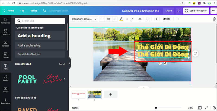This screenshot has width=217, height=111.
Task: Open the font family dropdown
Action: (x=84, y=19)
